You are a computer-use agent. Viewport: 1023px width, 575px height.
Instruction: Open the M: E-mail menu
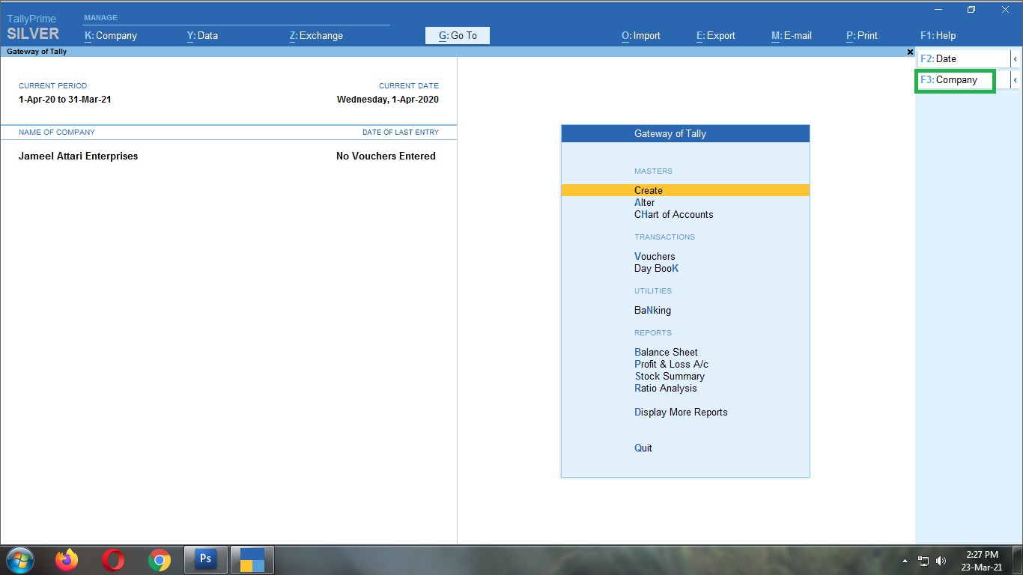[792, 35]
